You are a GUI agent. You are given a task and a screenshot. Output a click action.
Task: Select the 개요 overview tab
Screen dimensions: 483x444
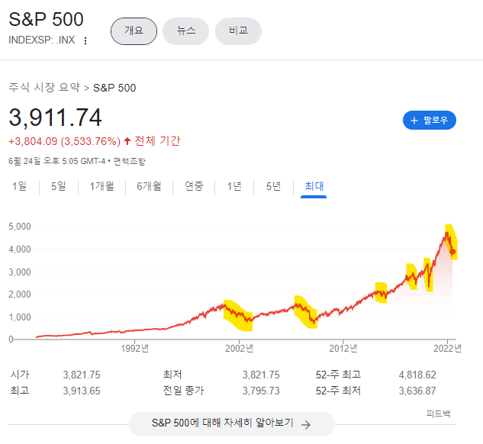[134, 31]
